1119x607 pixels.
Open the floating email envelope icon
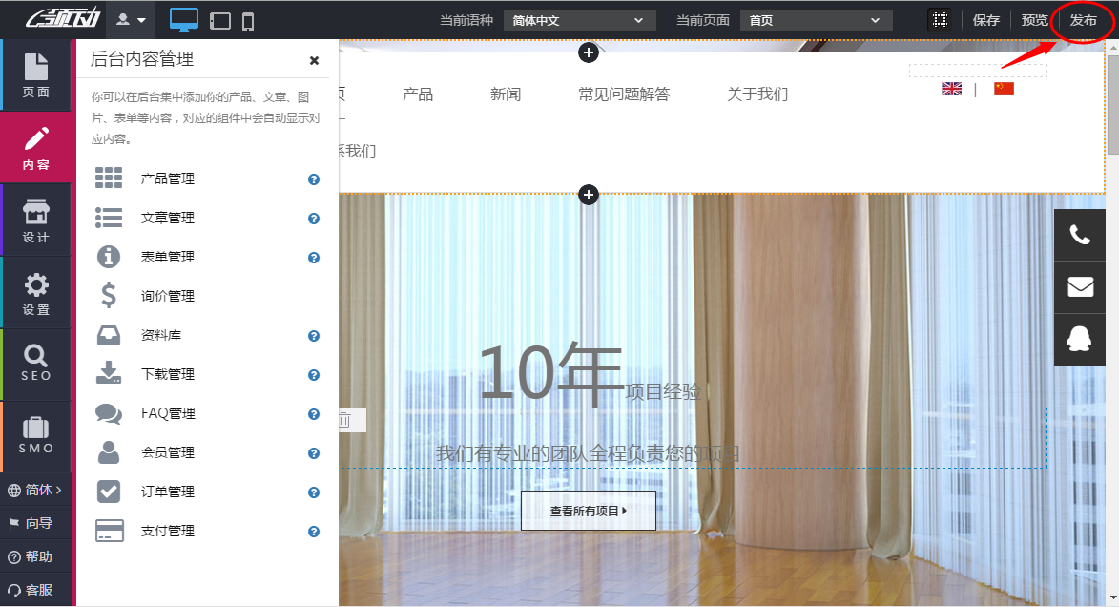click(1079, 286)
